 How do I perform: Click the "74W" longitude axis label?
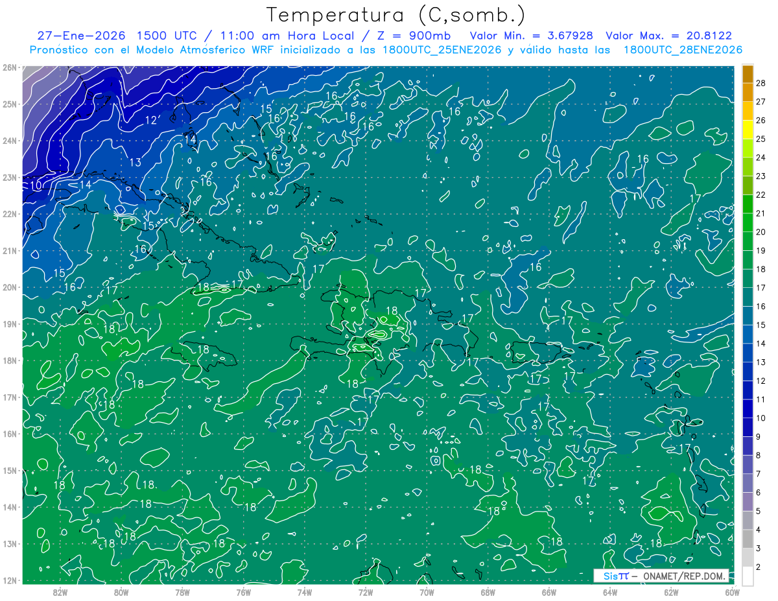[x=304, y=591]
